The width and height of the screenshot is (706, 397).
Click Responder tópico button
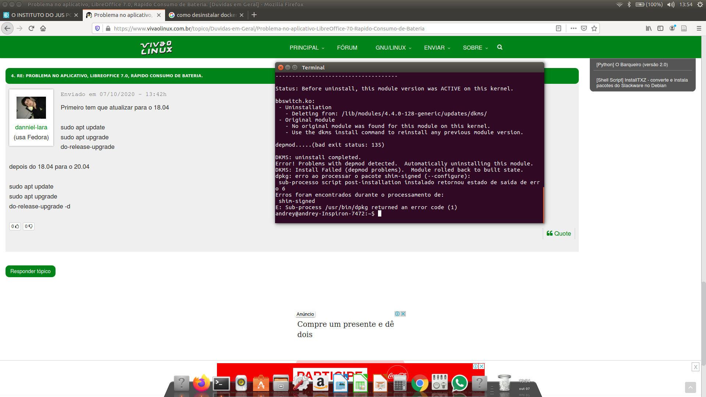(x=31, y=271)
